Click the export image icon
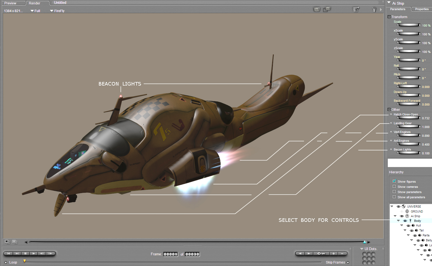The height and width of the screenshot is (266, 432). (356, 10)
